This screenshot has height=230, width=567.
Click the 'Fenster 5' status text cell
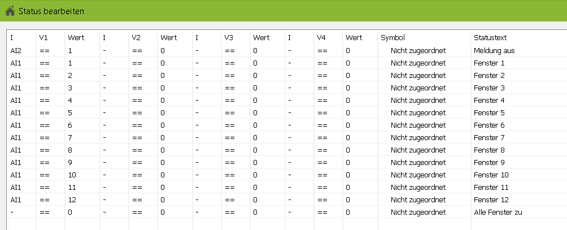coord(489,113)
